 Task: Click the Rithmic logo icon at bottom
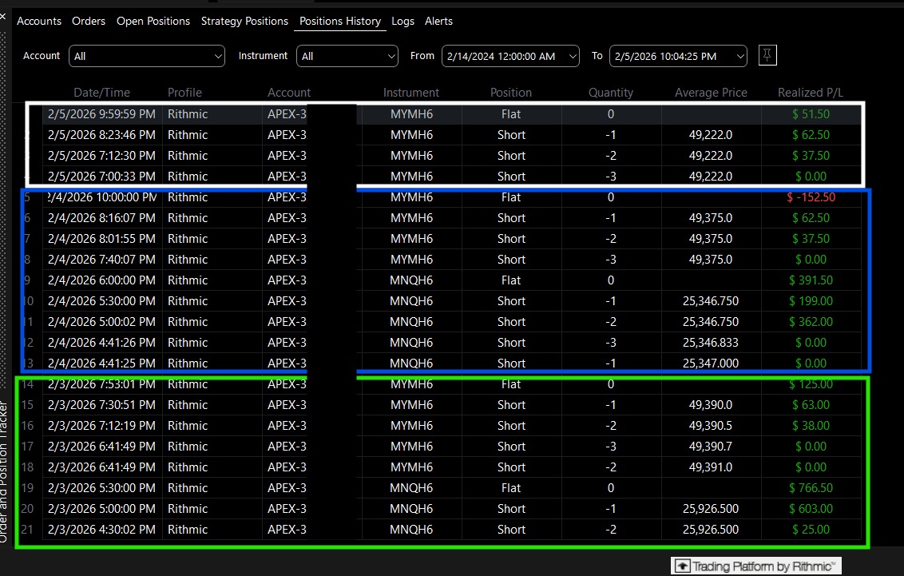click(682, 566)
